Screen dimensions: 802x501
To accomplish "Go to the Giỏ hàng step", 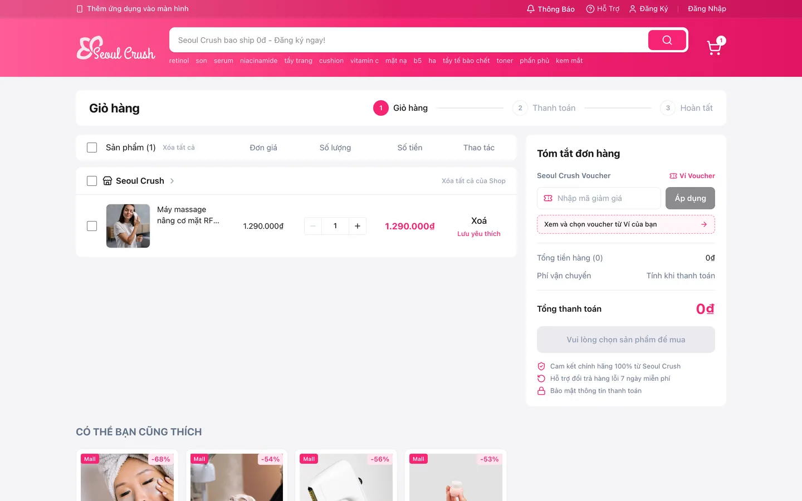I will tap(400, 108).
